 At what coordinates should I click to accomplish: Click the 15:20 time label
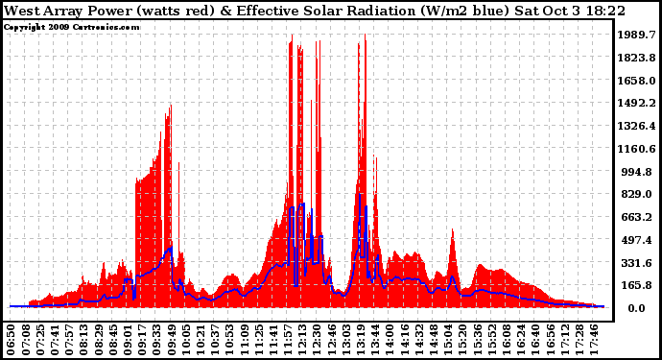click(x=462, y=339)
